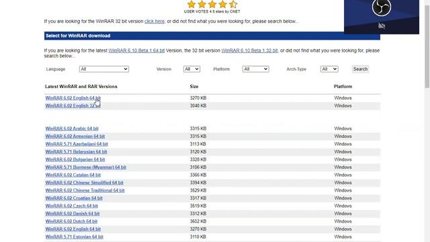The height and width of the screenshot is (242, 430).
Task: Click the page's vertical scrollbar thumb
Action: (427, 46)
